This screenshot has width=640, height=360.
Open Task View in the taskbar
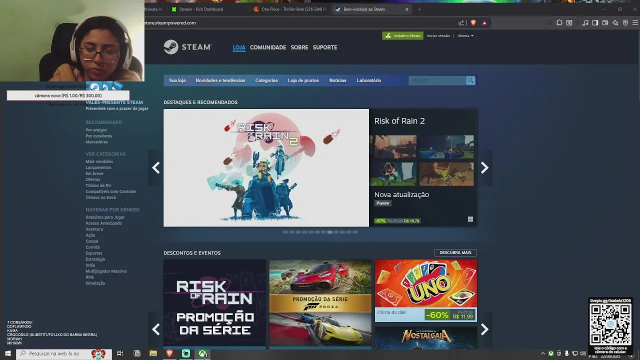tap(120, 353)
